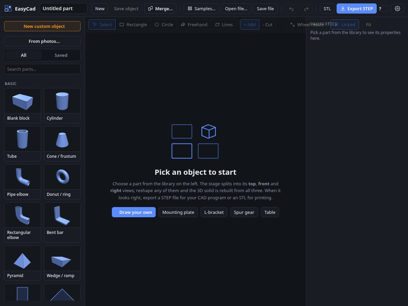The image size is (408, 306).
Task: Edit the Untitled part name field
Action: [64, 8]
